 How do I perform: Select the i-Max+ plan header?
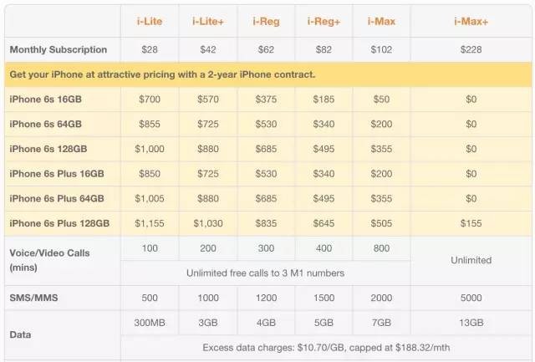(471, 18)
